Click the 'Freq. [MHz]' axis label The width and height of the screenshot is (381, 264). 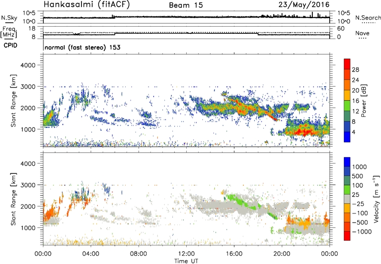tap(9, 32)
